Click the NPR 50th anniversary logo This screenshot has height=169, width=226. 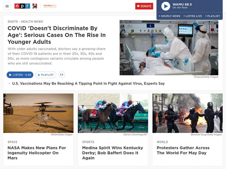(x=34, y=6)
